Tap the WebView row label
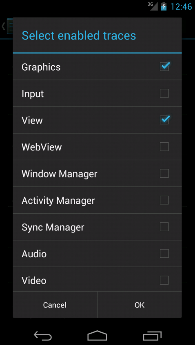This screenshot has height=345, width=195. click(x=42, y=147)
